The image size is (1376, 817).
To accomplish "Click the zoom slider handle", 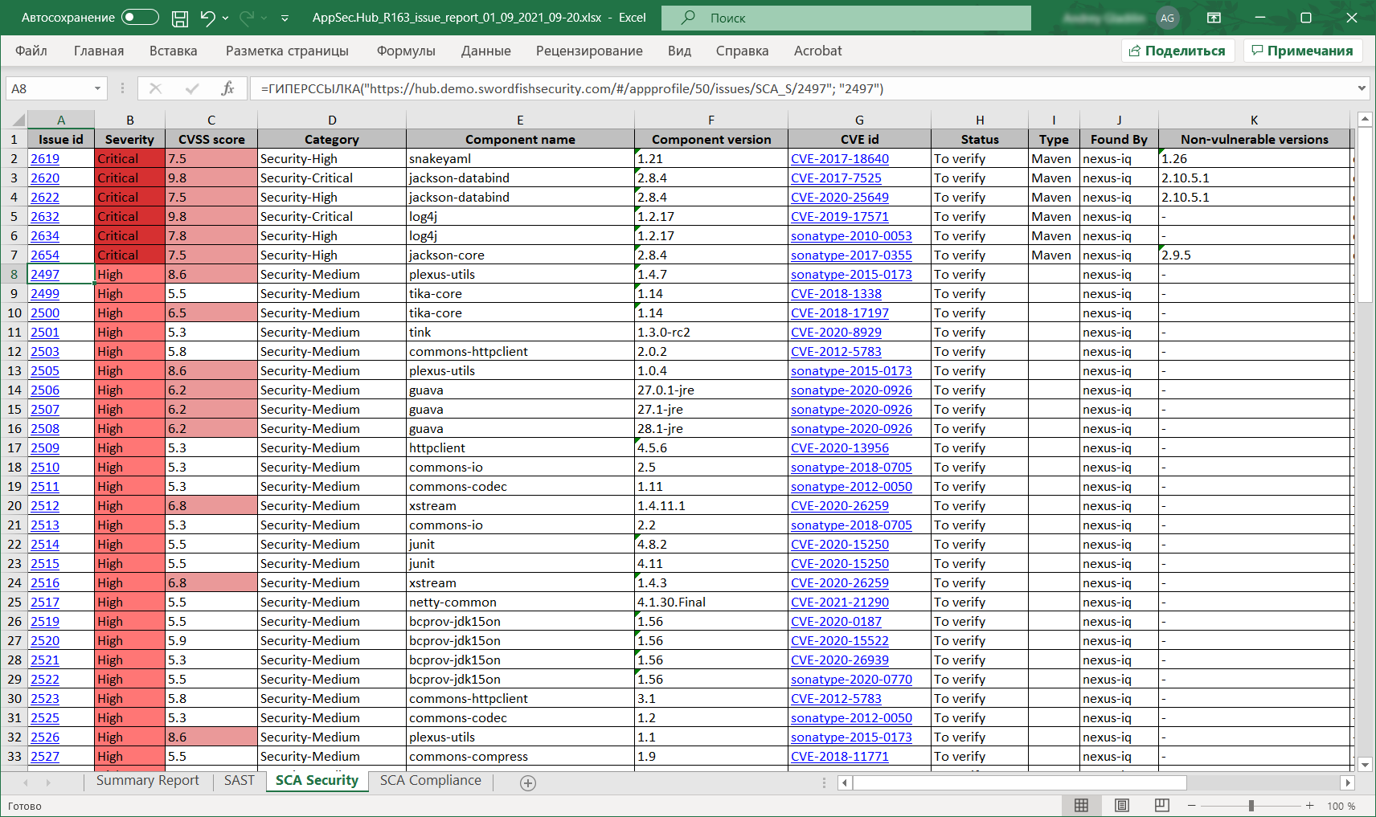I will click(x=1251, y=805).
